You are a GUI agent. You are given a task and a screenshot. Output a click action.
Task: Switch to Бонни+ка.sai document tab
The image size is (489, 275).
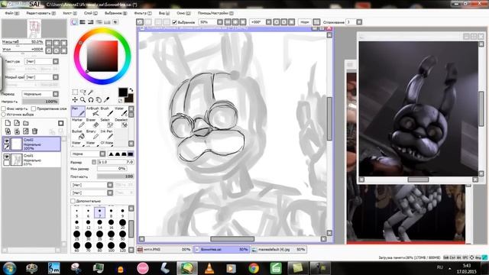(x=222, y=250)
